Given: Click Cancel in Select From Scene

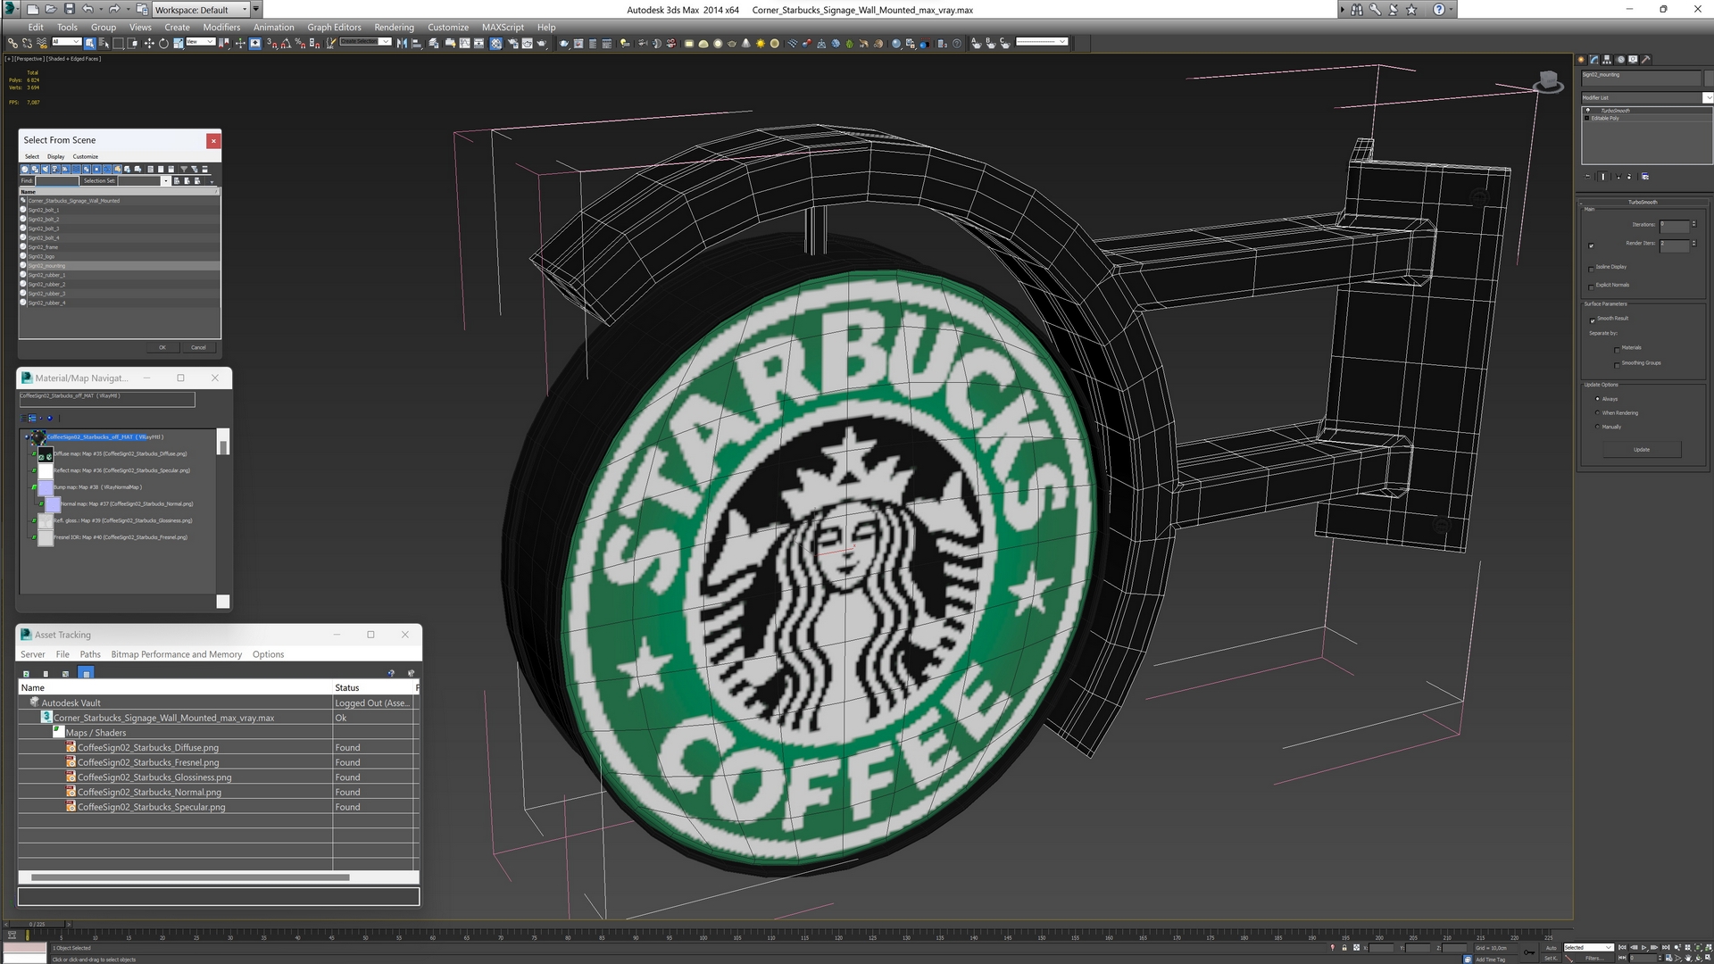Looking at the screenshot, I should coord(198,347).
